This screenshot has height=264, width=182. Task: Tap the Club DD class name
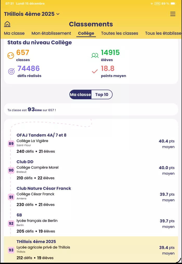tap(25, 162)
